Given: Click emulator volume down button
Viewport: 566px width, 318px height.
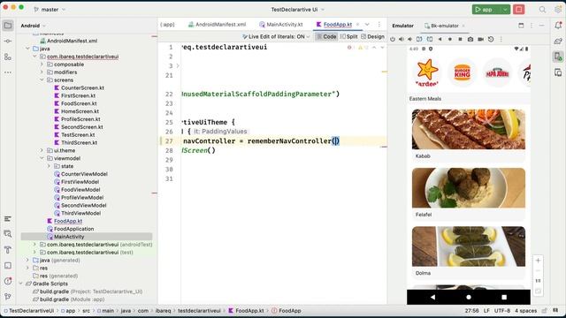Looking at the screenshot, I should tap(410, 39).
